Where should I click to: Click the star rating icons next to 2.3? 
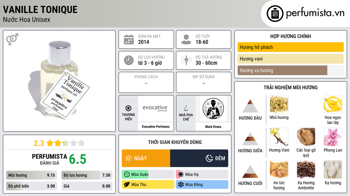click(66, 143)
